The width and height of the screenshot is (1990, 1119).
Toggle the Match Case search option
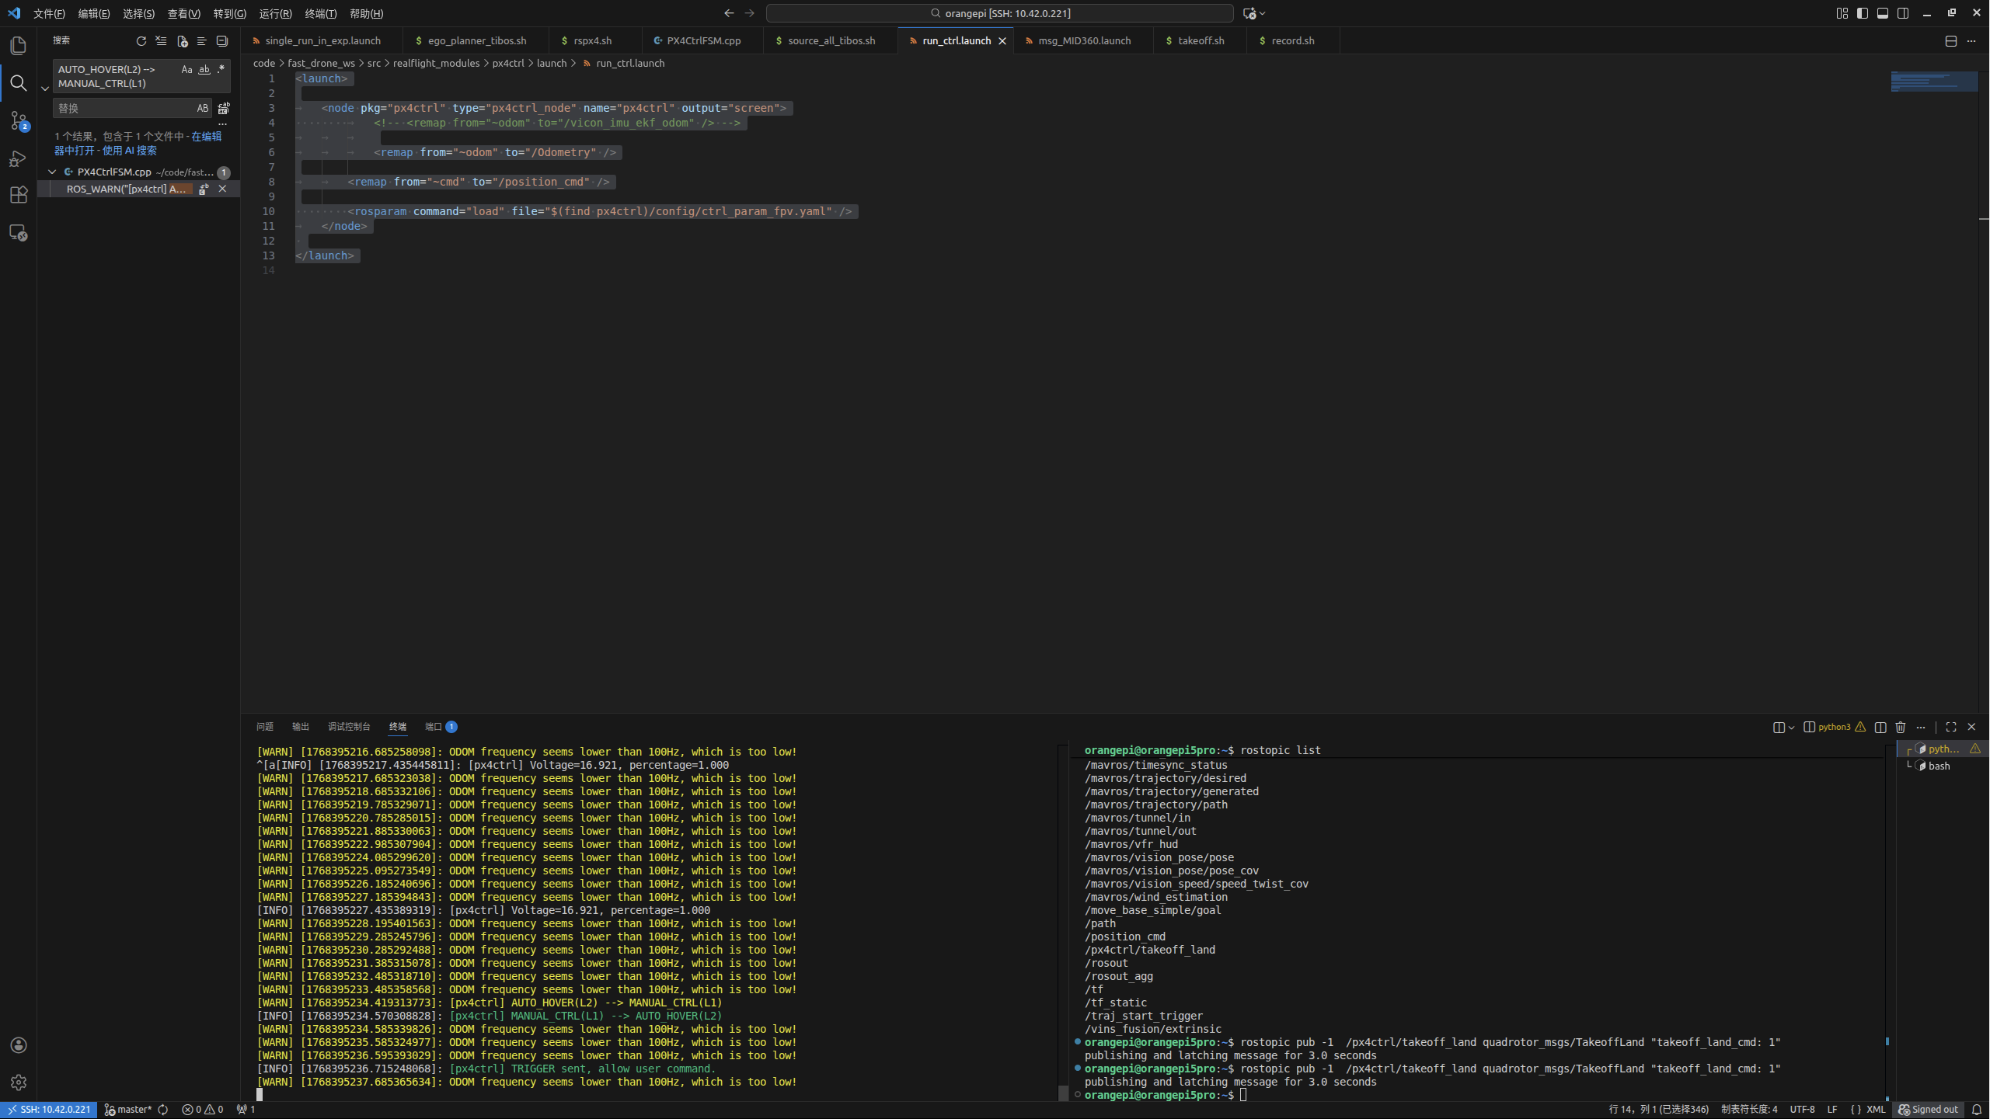[186, 70]
